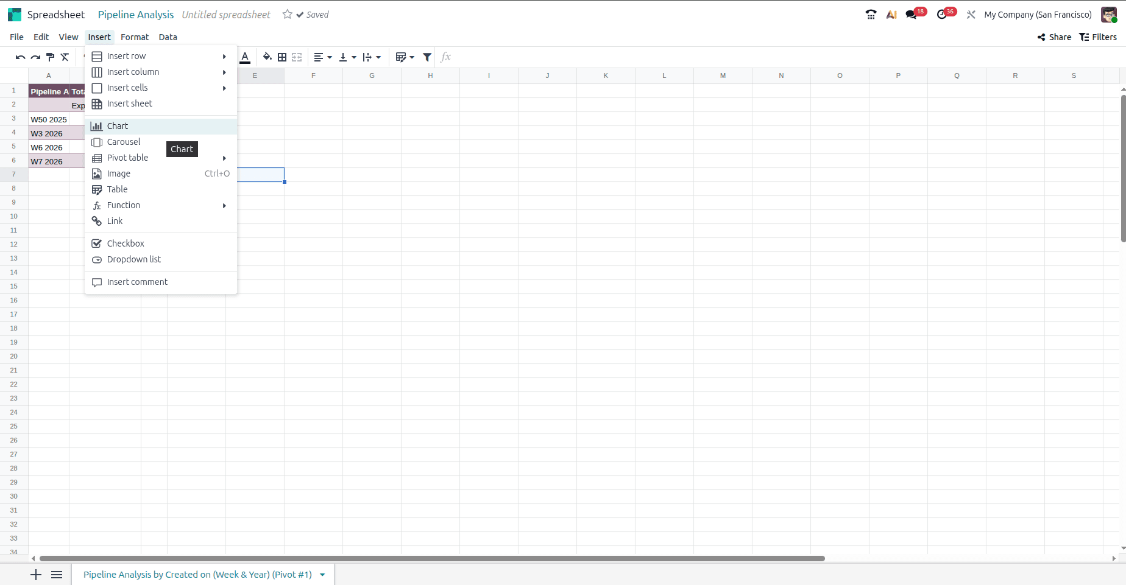Select cell W7 2026
The height and width of the screenshot is (585, 1126).
(49, 161)
